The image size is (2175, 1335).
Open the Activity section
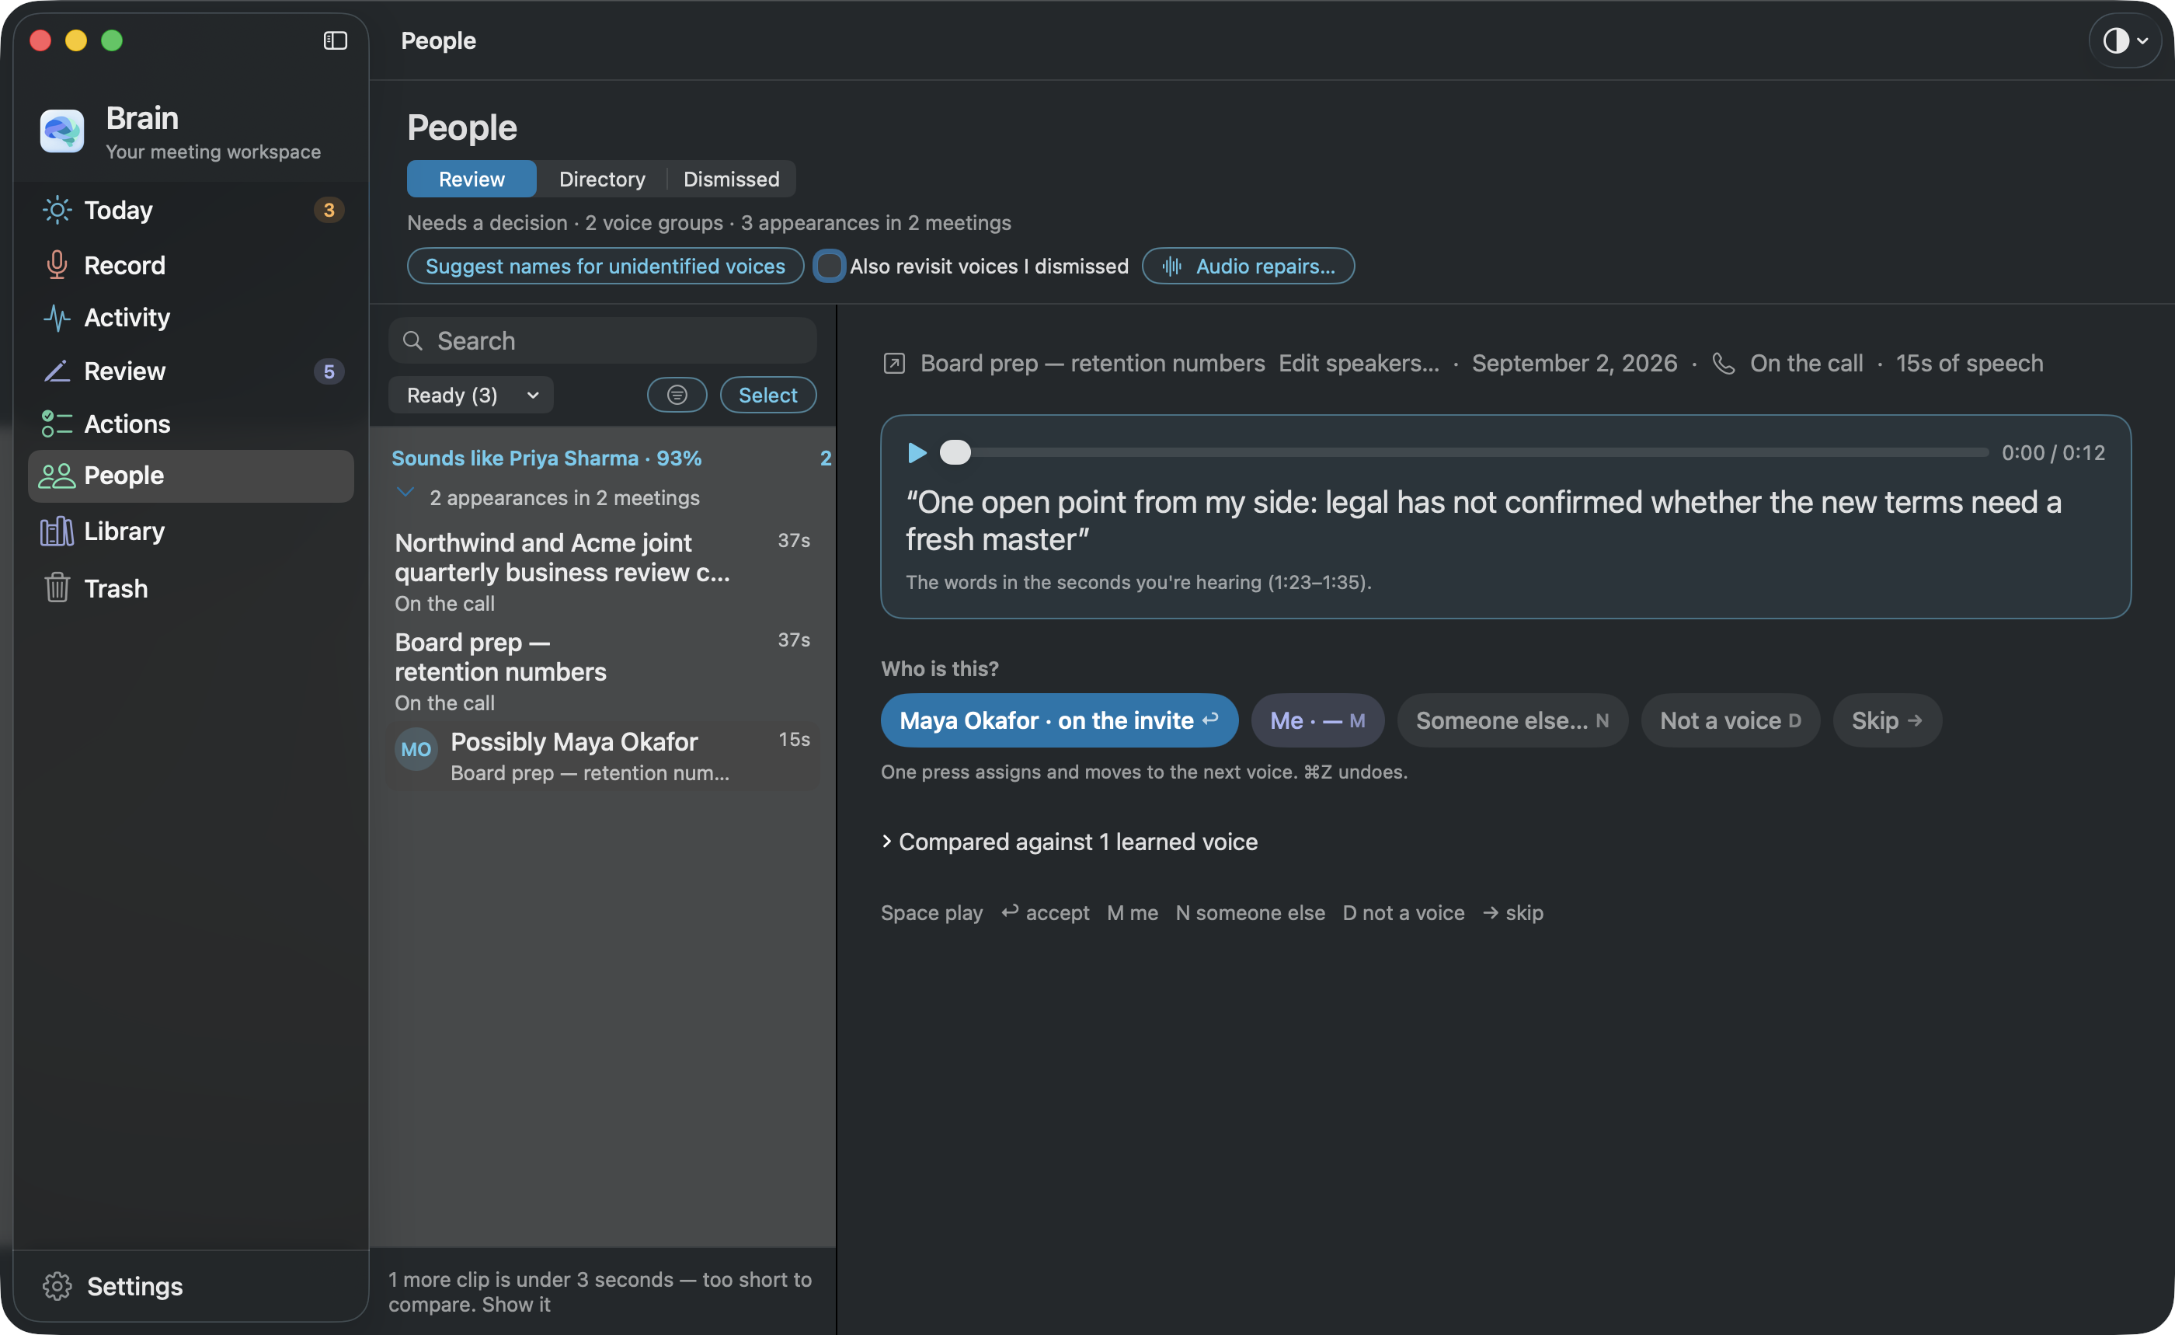(x=190, y=317)
